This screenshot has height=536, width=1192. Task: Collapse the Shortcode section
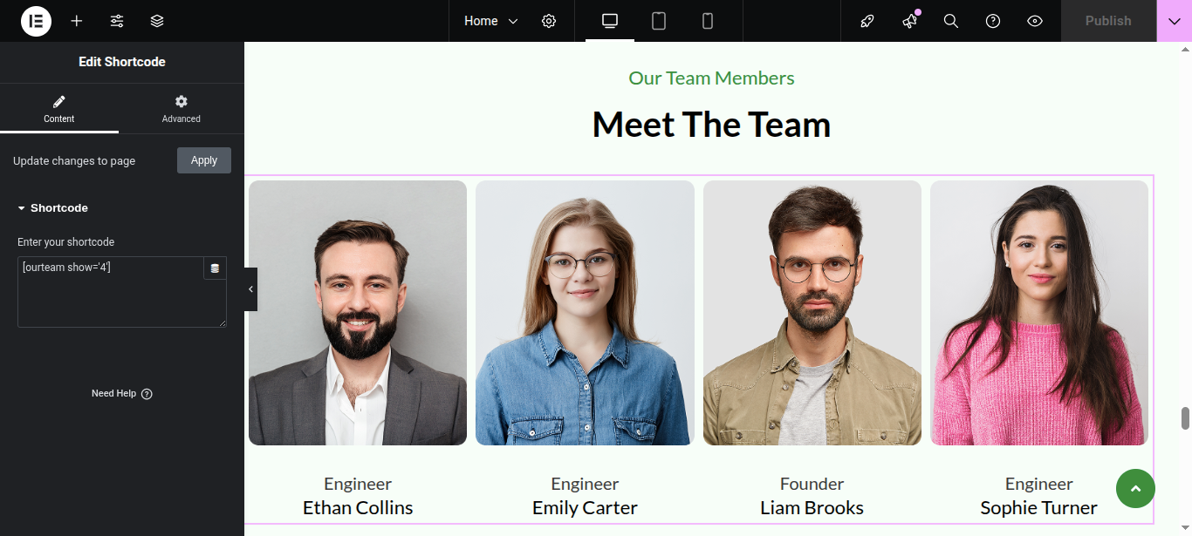52,208
